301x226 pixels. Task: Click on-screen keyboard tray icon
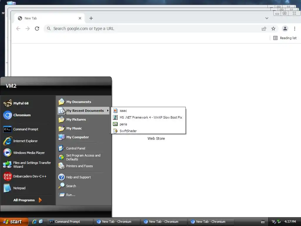[263, 222]
